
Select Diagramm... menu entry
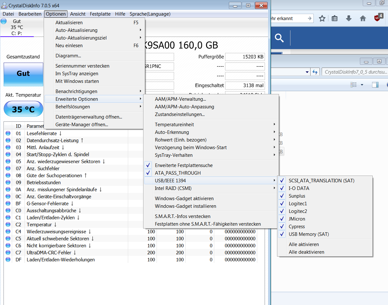pyautogui.click(x=94, y=55)
